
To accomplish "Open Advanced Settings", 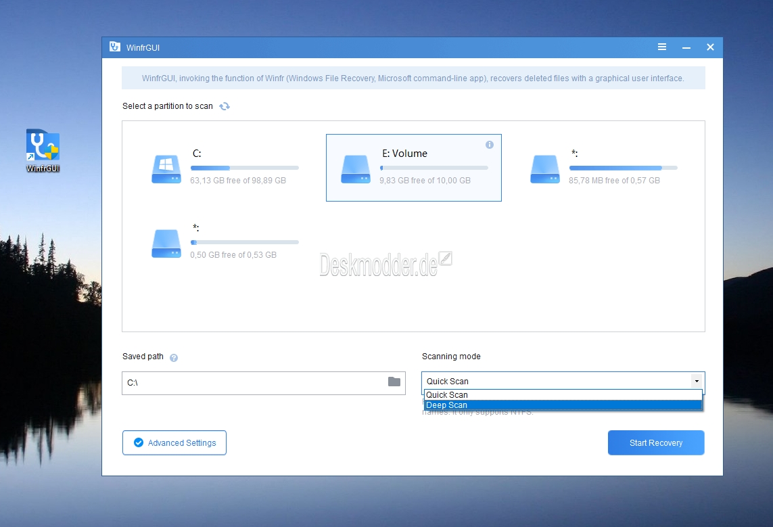I will [x=174, y=442].
